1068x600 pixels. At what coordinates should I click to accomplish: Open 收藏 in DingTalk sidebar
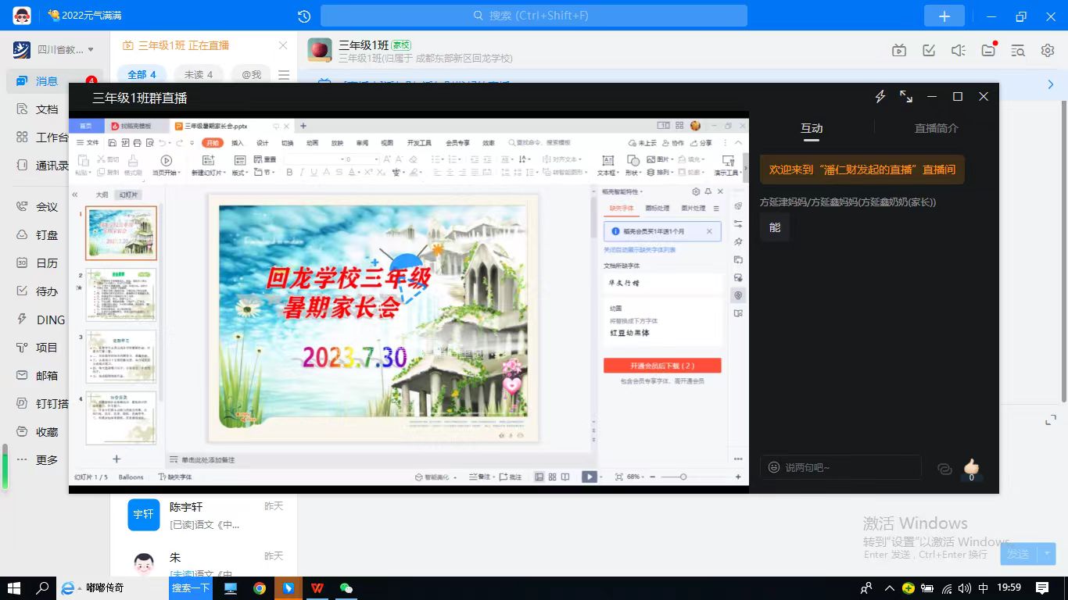pos(47,432)
